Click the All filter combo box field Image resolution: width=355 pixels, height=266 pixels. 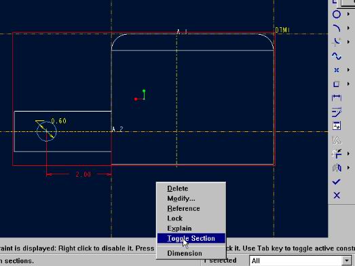click(x=301, y=261)
